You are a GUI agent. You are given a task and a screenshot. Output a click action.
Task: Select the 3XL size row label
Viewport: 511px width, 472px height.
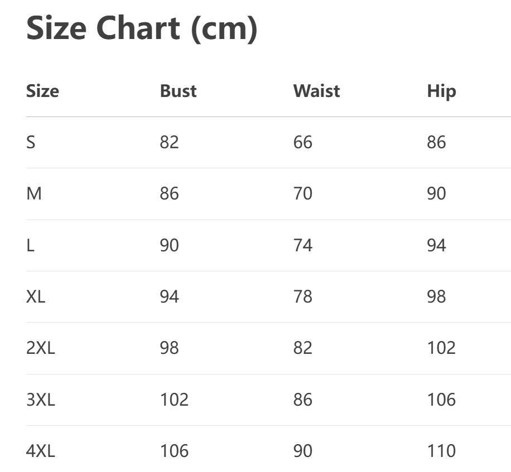tap(41, 400)
